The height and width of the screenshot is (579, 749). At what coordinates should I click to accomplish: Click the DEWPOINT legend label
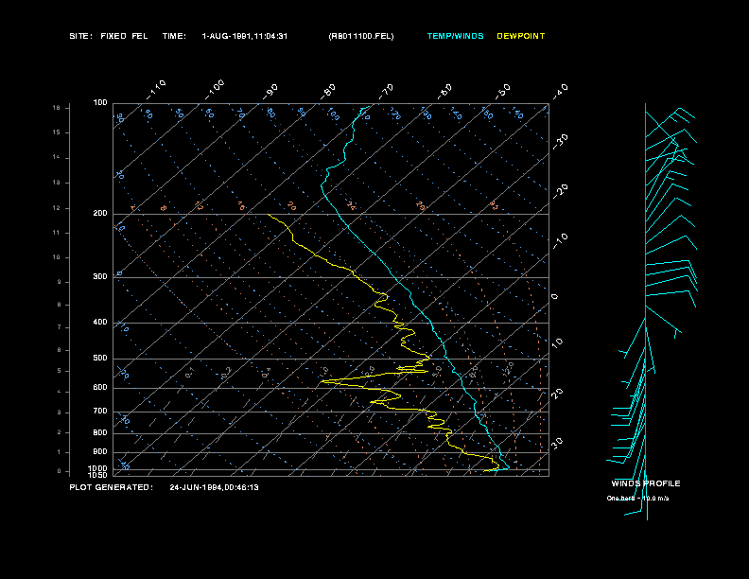click(x=521, y=36)
